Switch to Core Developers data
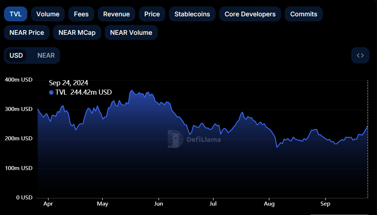This screenshot has width=377, height=215. coord(250,14)
